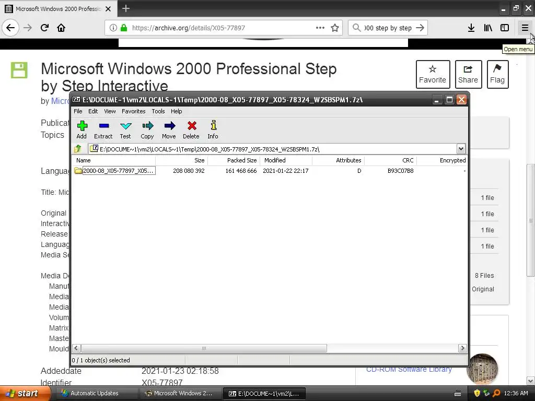Open the Windows Start menu

click(24, 393)
